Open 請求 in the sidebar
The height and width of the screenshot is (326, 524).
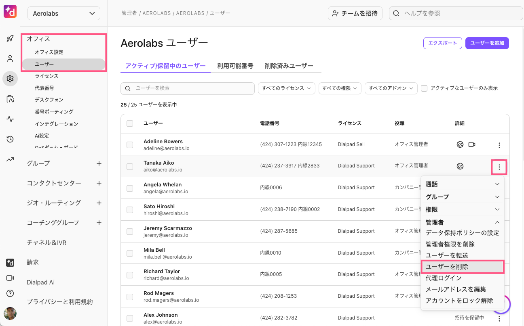click(33, 262)
